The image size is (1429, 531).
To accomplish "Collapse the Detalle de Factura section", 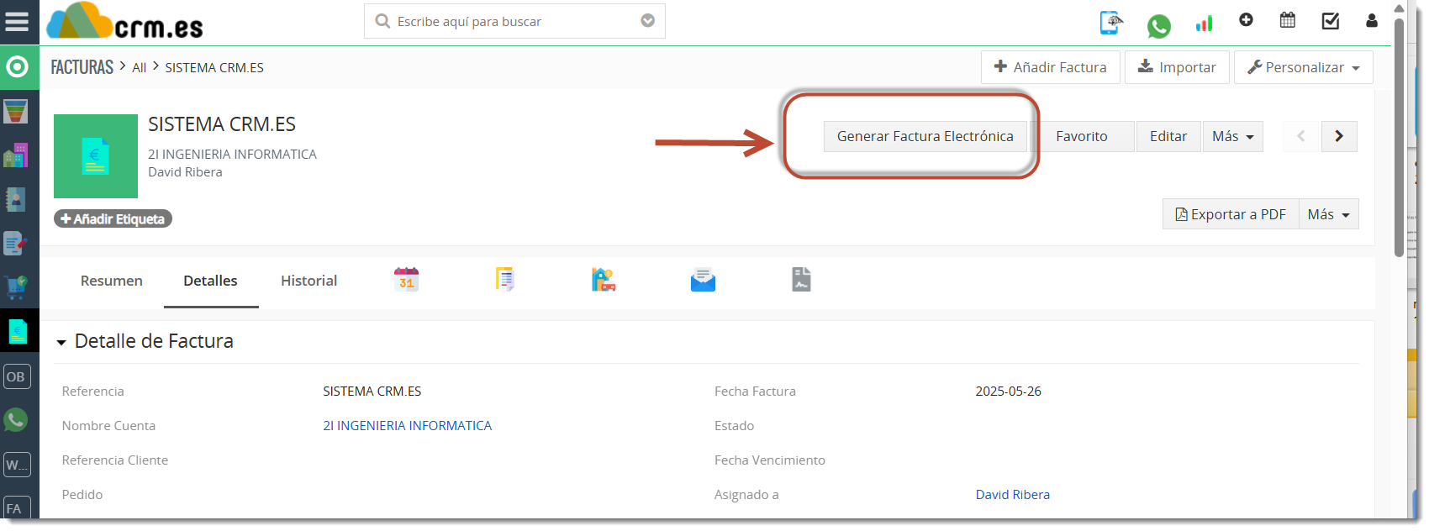I will pos(61,342).
